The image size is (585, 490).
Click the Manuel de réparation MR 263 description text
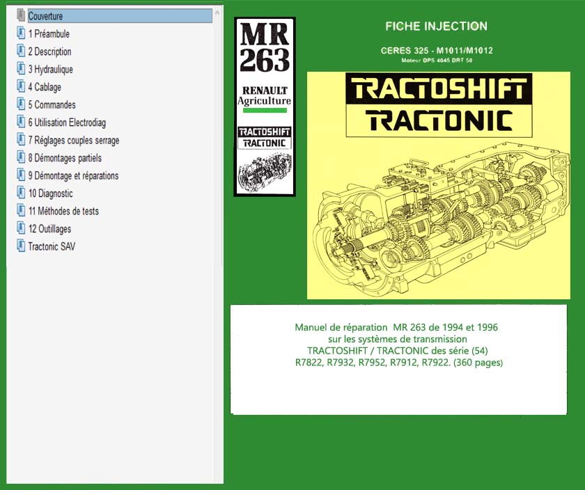click(x=398, y=345)
